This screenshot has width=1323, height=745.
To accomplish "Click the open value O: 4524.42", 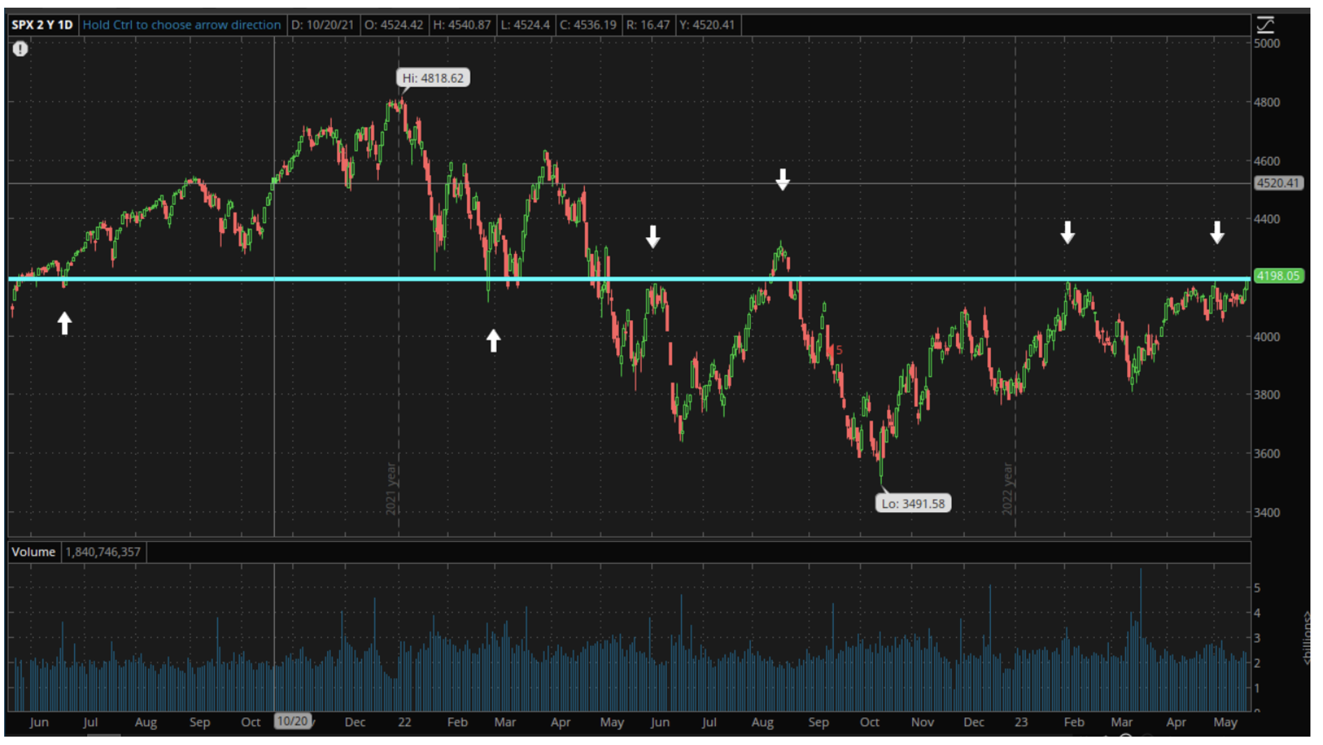I will pos(394,25).
